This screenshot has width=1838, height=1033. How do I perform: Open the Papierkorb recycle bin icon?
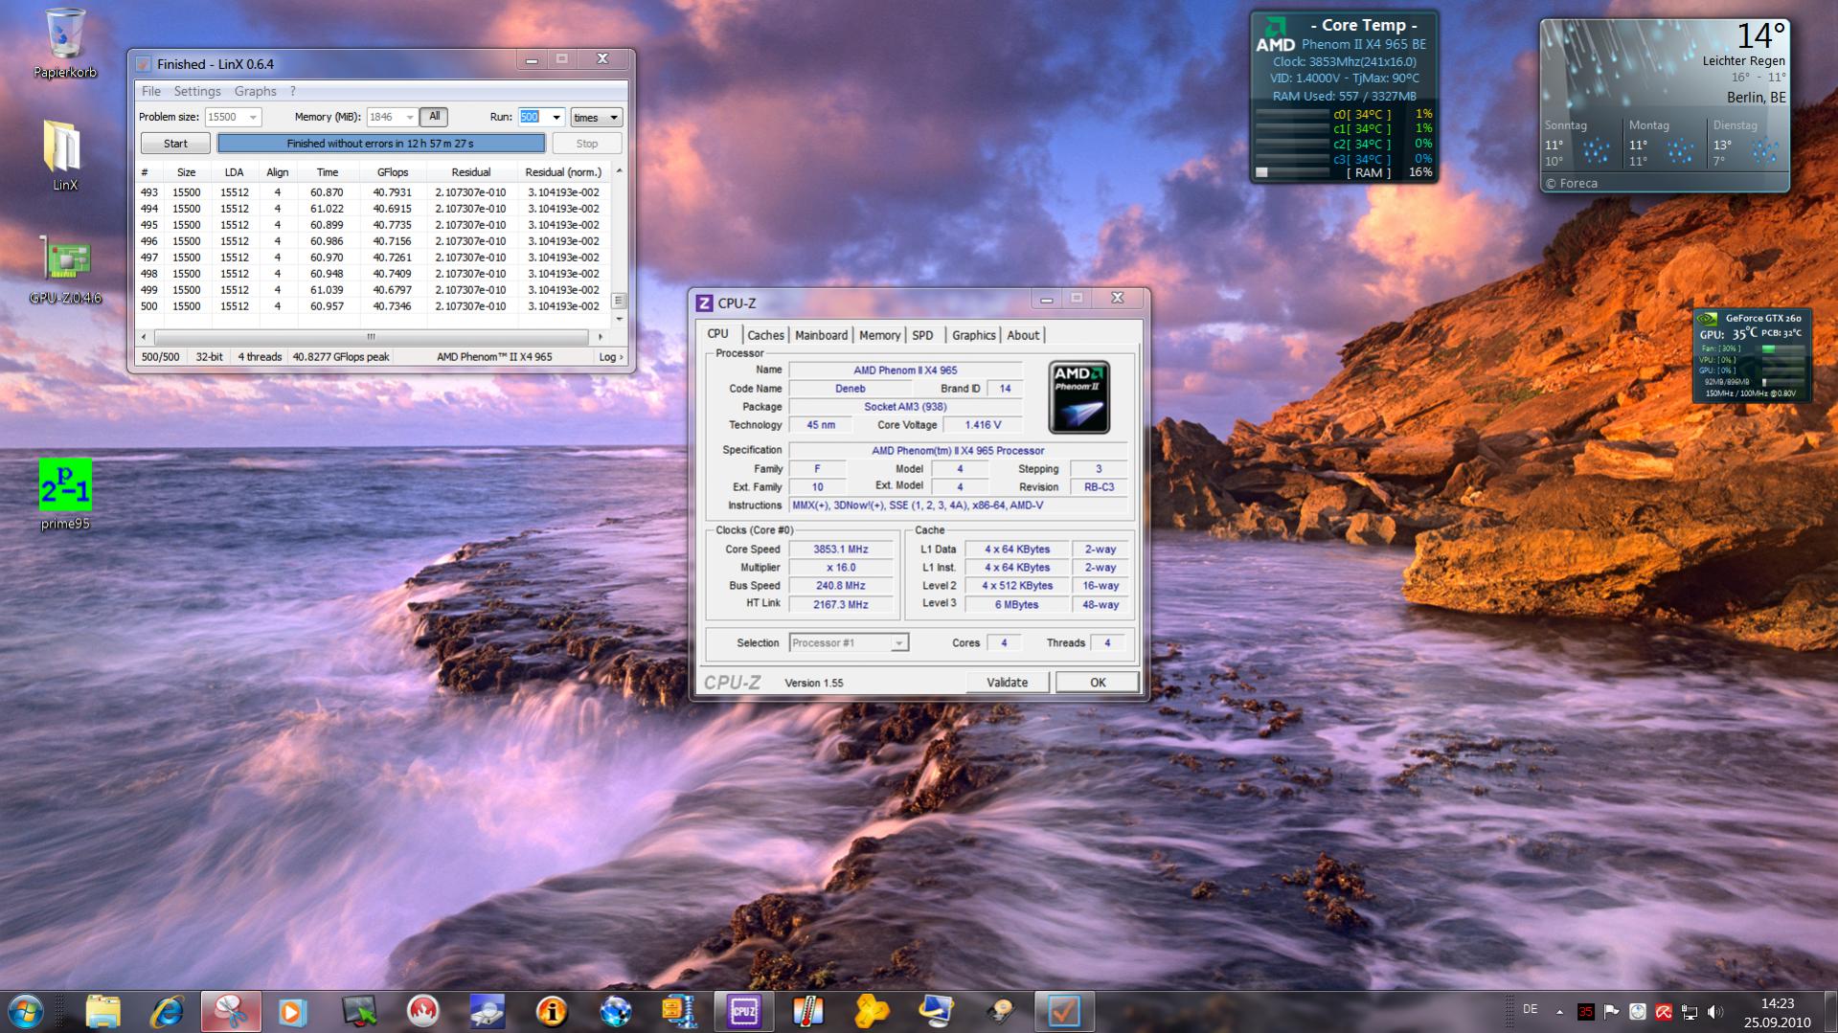(x=64, y=38)
